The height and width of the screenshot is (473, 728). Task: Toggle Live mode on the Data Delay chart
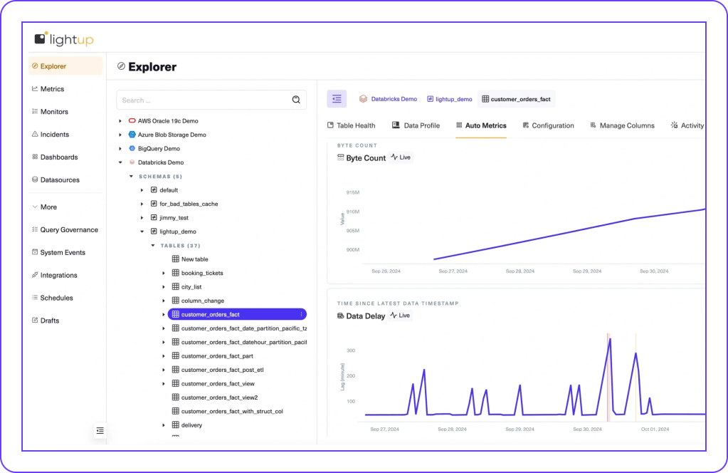(x=399, y=316)
